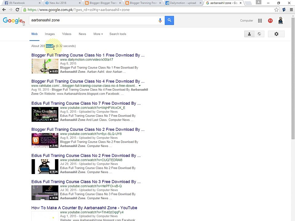This screenshot has width=295, height=221.
Task: Click the 6:03 dailymotion video thumbnail
Action: click(x=45, y=66)
